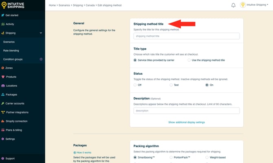The height and width of the screenshot is (163, 273).
Task: Click the Zones globe icon
Action: [3, 68]
